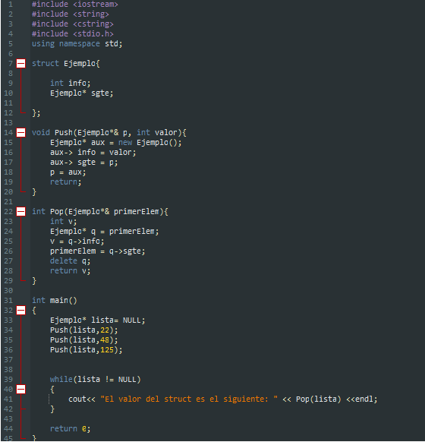Place cursor on #include <iostream> line

[75, 5]
